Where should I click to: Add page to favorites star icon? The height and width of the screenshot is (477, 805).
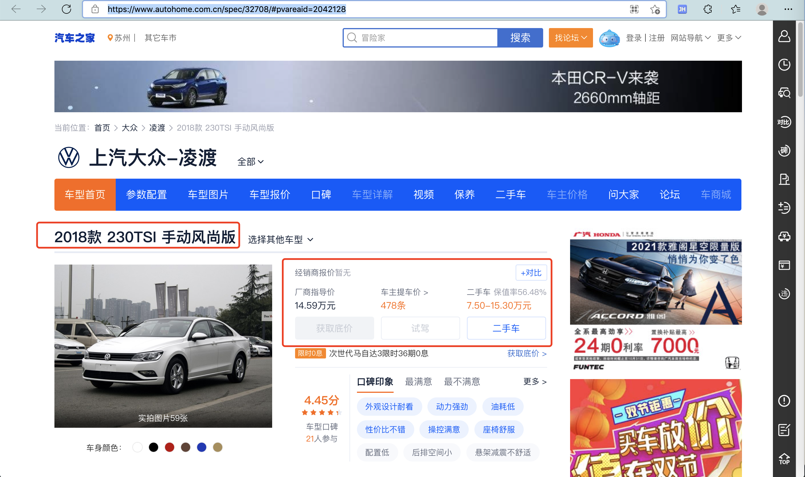655,9
